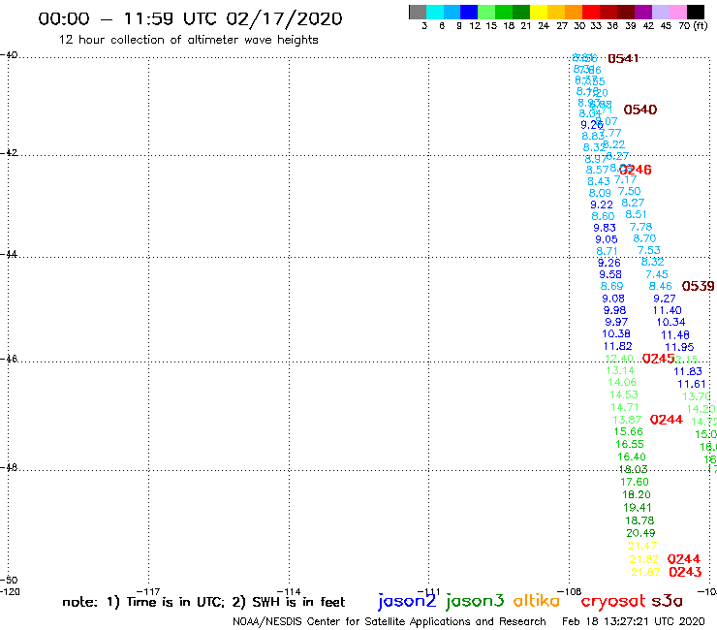Click the wave height value 9.58
Viewport: 717px width, 630px height.
(610, 274)
